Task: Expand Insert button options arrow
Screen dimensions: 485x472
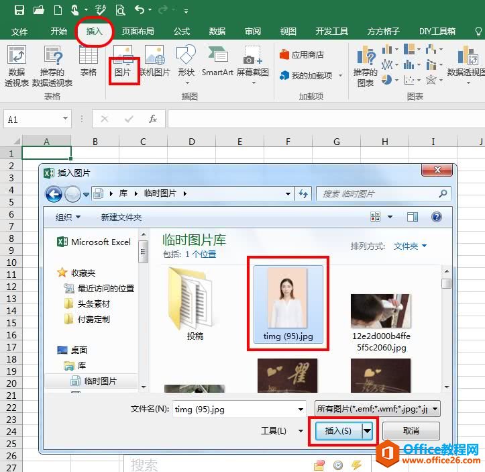Action: [x=367, y=430]
